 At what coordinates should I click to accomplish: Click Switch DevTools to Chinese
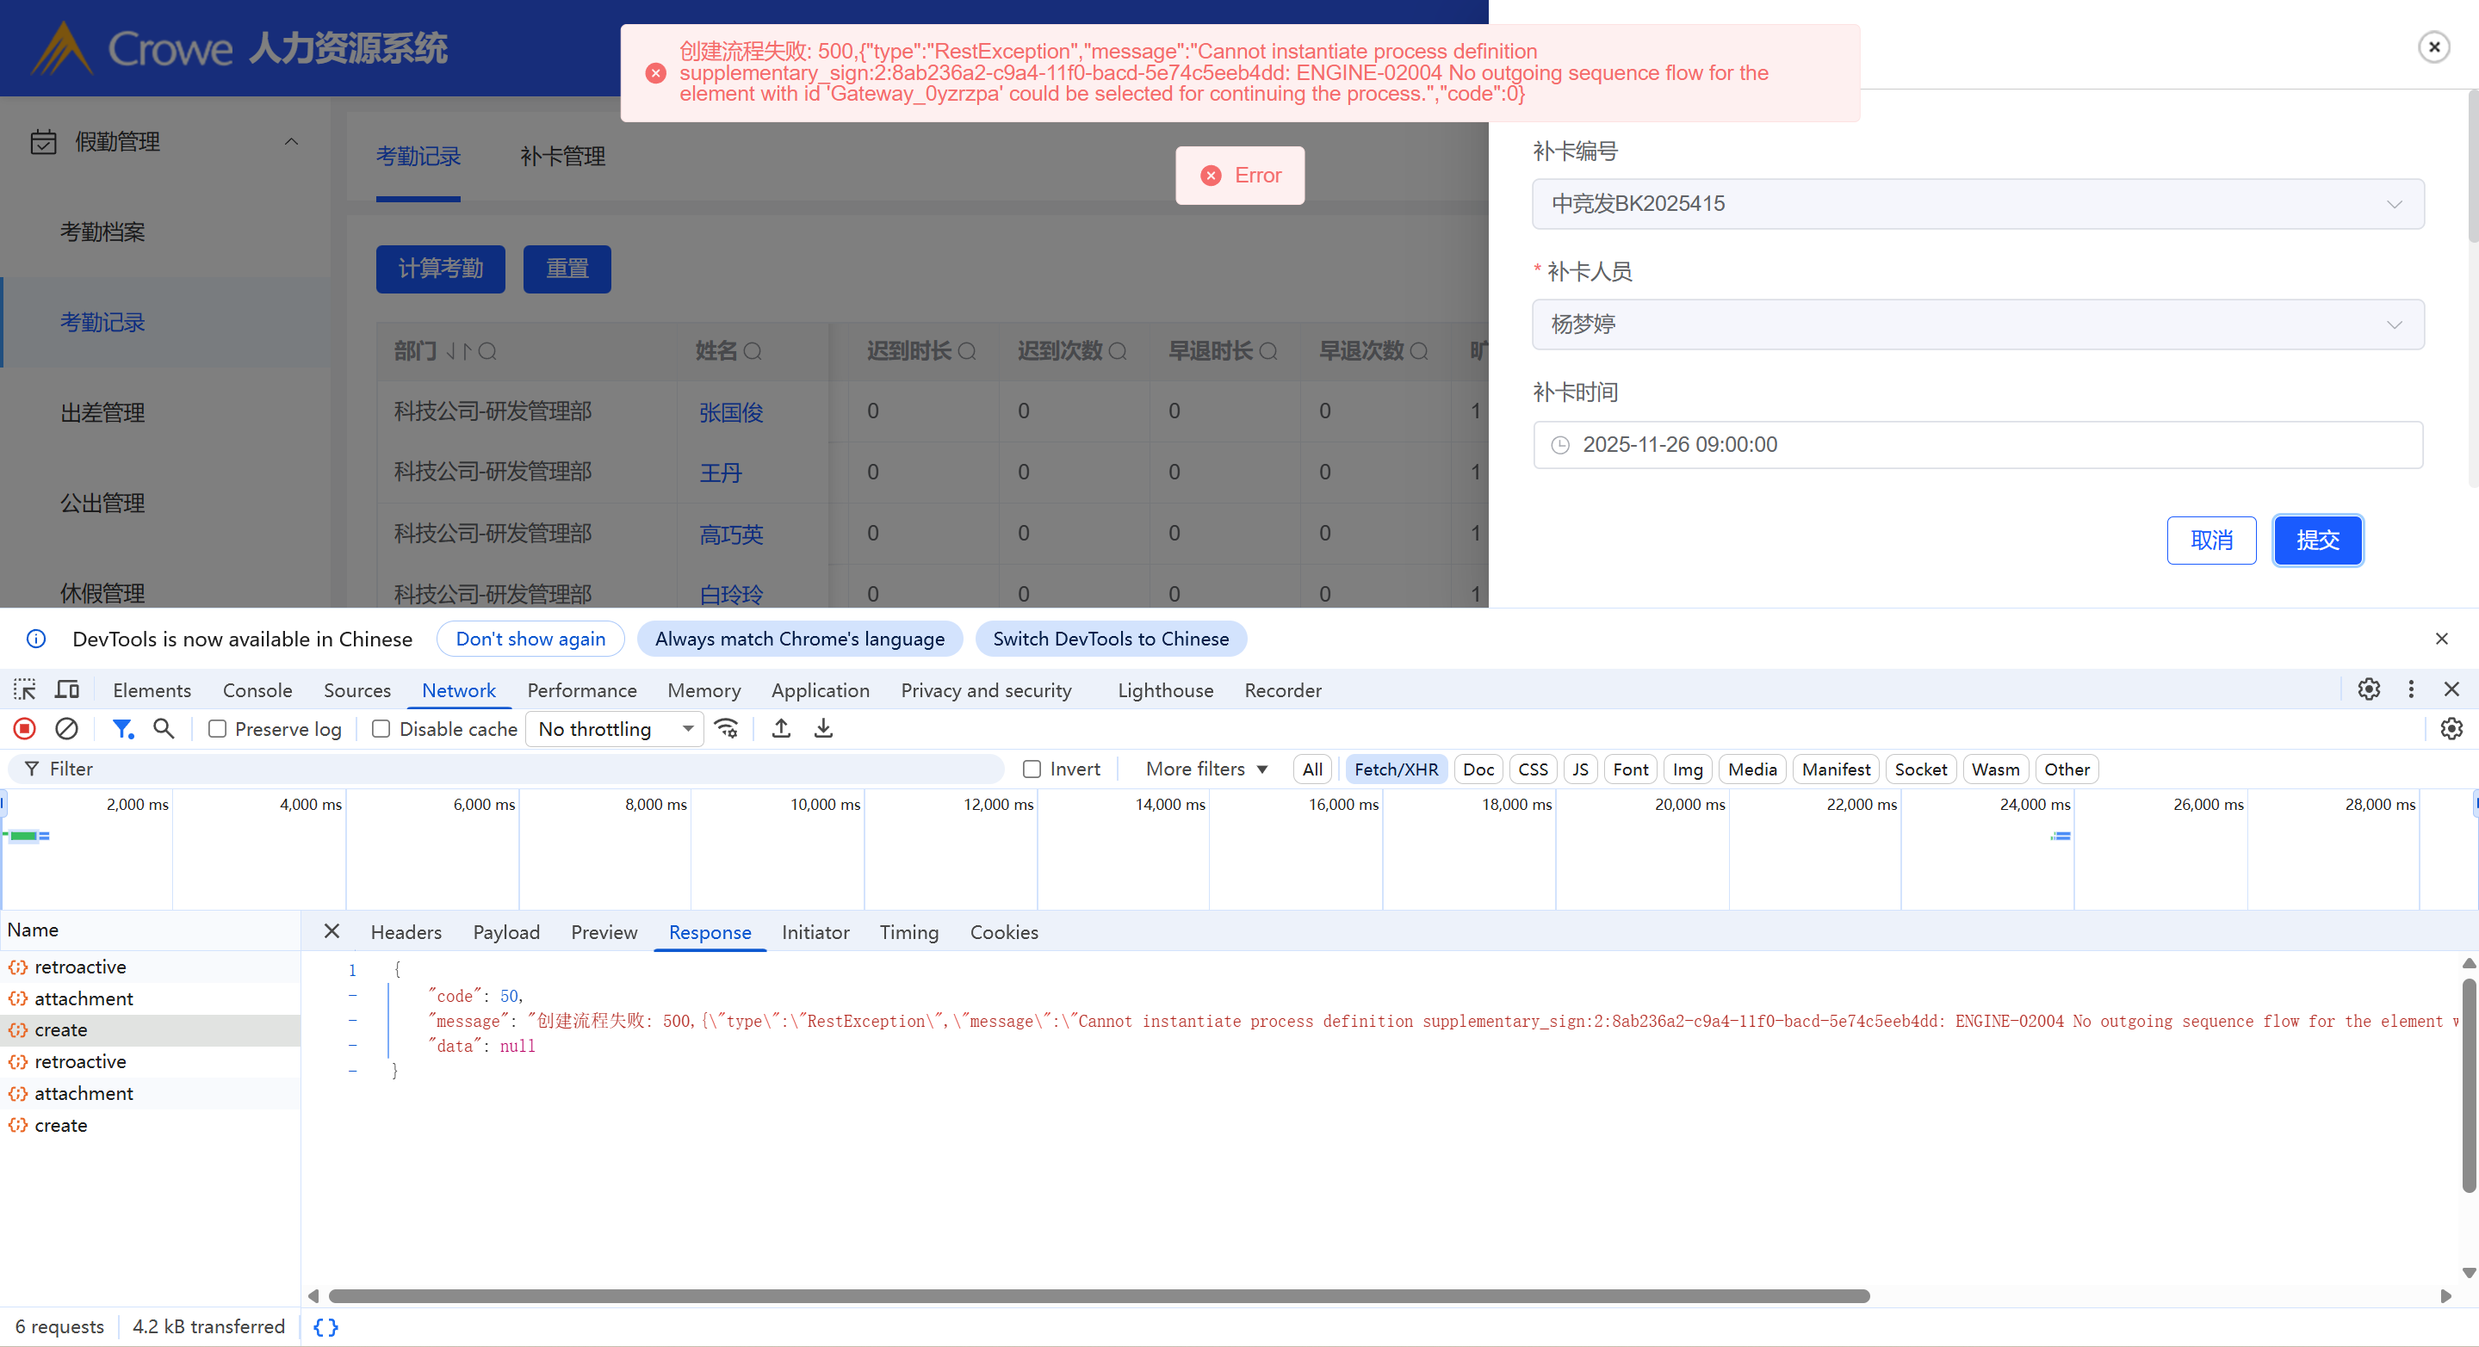1110,639
